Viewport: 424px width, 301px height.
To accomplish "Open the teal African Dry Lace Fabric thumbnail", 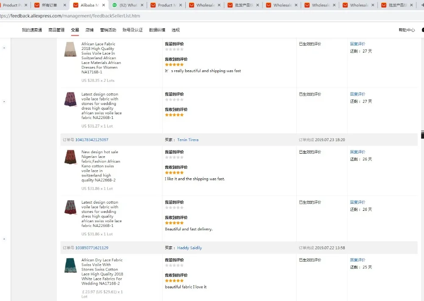I will pyautogui.click(x=70, y=265).
